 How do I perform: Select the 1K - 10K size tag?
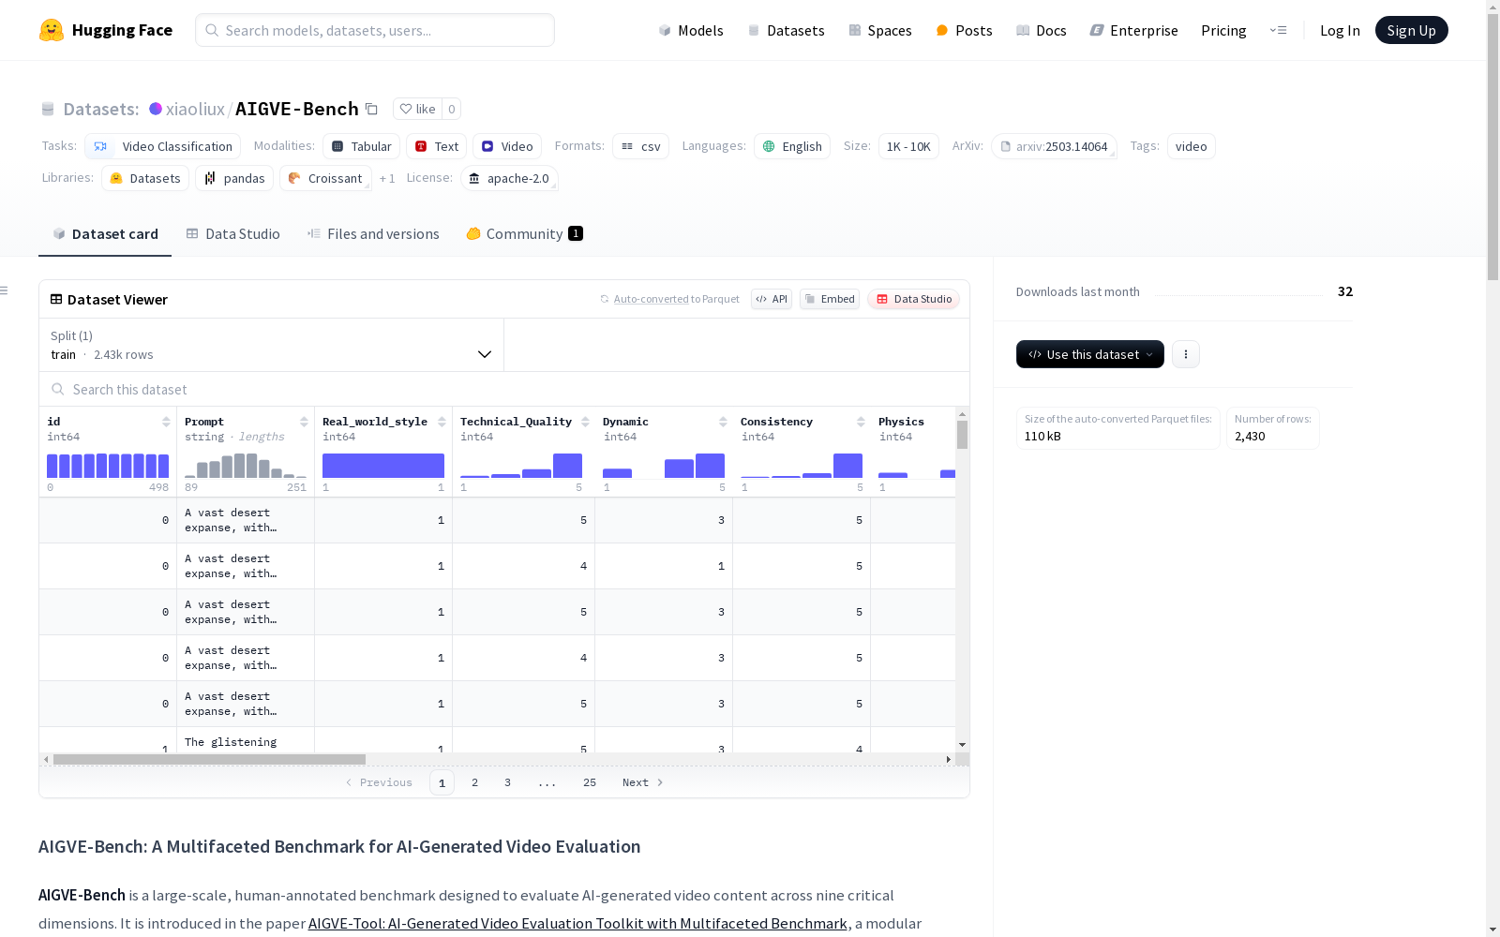click(x=908, y=146)
